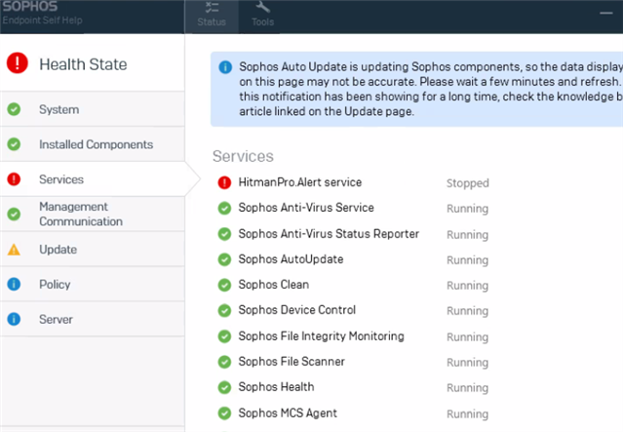Click Stopped status of HitmanPro.Alert
The image size is (623, 432).
tap(468, 183)
